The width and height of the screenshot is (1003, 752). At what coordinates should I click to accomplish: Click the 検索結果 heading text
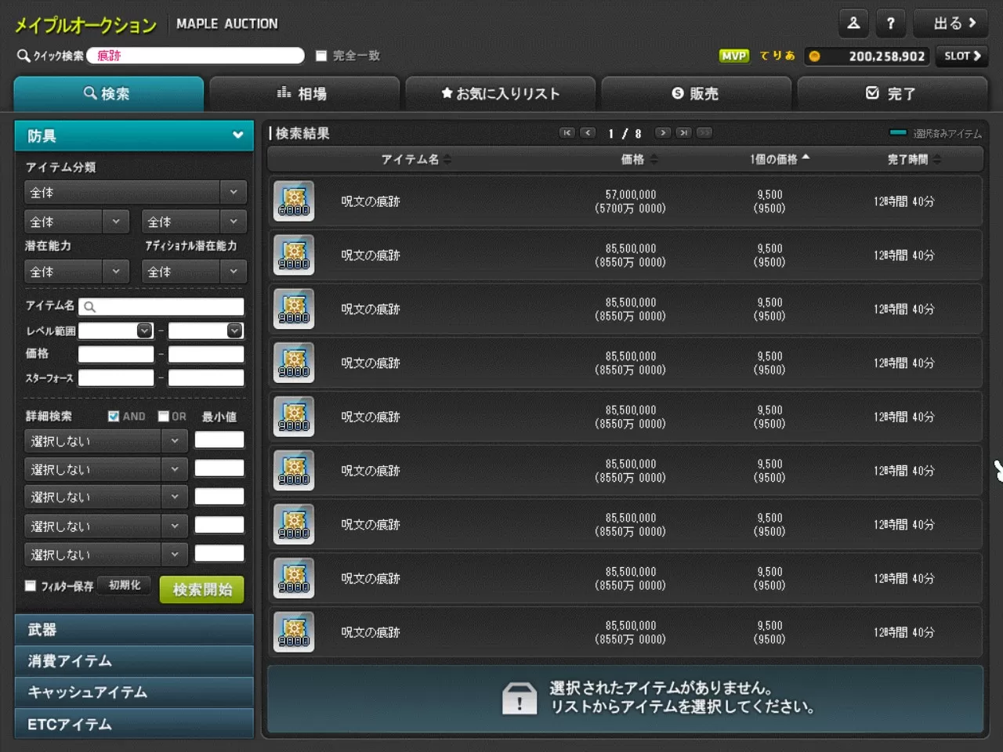[x=302, y=133]
